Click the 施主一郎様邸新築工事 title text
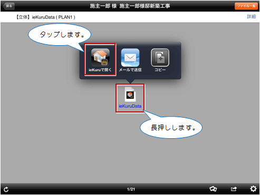Viewport: 260px width, 195px height. coord(145,6)
